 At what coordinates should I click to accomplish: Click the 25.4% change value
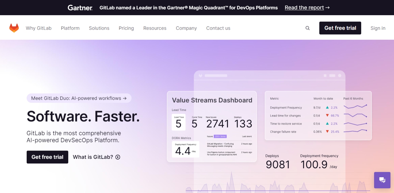335,132
